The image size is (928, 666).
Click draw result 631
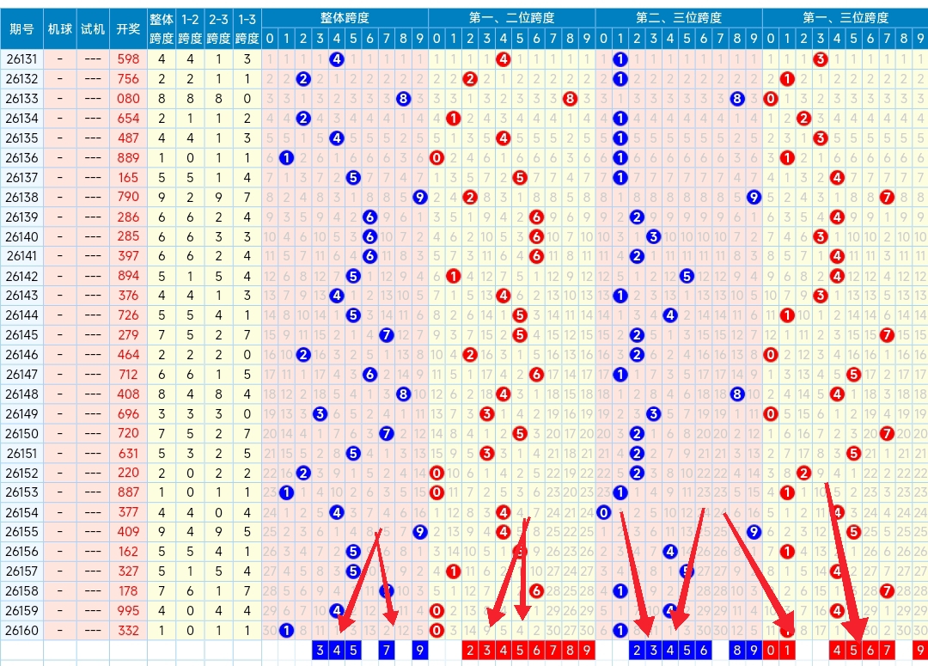(x=128, y=453)
